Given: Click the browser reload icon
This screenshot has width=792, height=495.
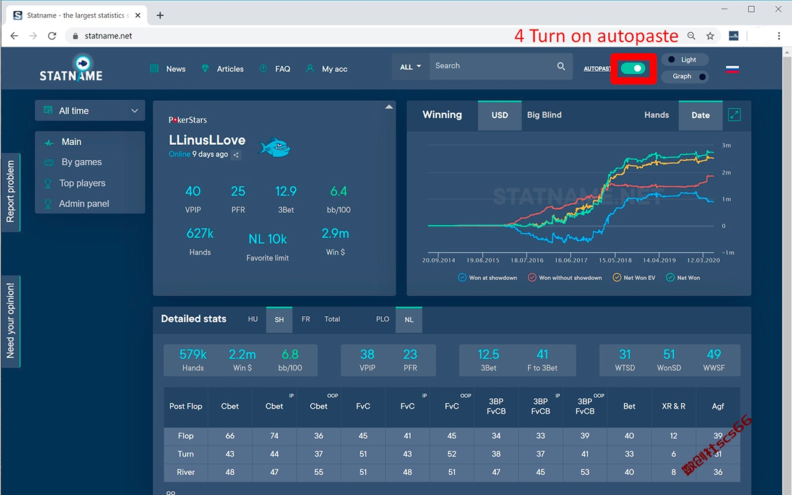Looking at the screenshot, I should point(53,36).
